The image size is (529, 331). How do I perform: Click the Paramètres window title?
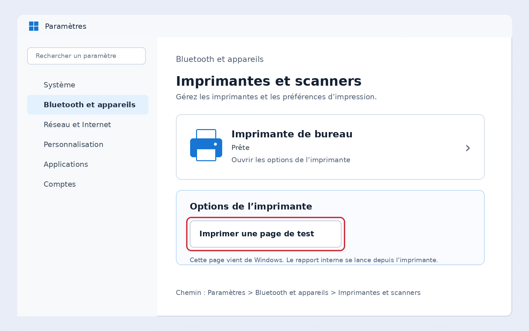(65, 26)
